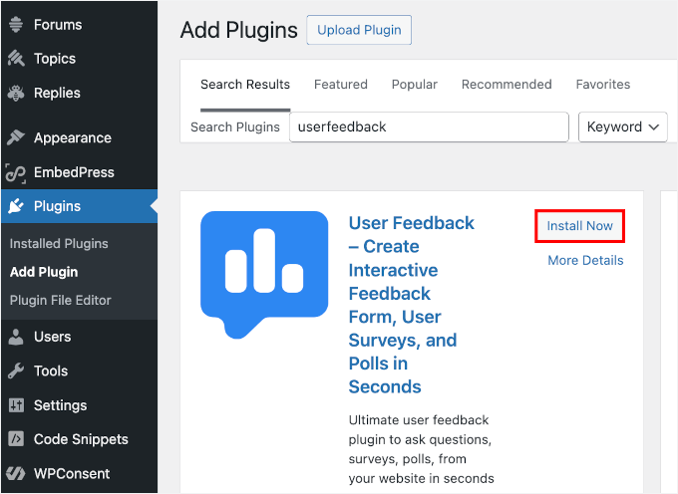Click the Users person icon
Screen dimensions: 678x494
pyautogui.click(x=16, y=337)
